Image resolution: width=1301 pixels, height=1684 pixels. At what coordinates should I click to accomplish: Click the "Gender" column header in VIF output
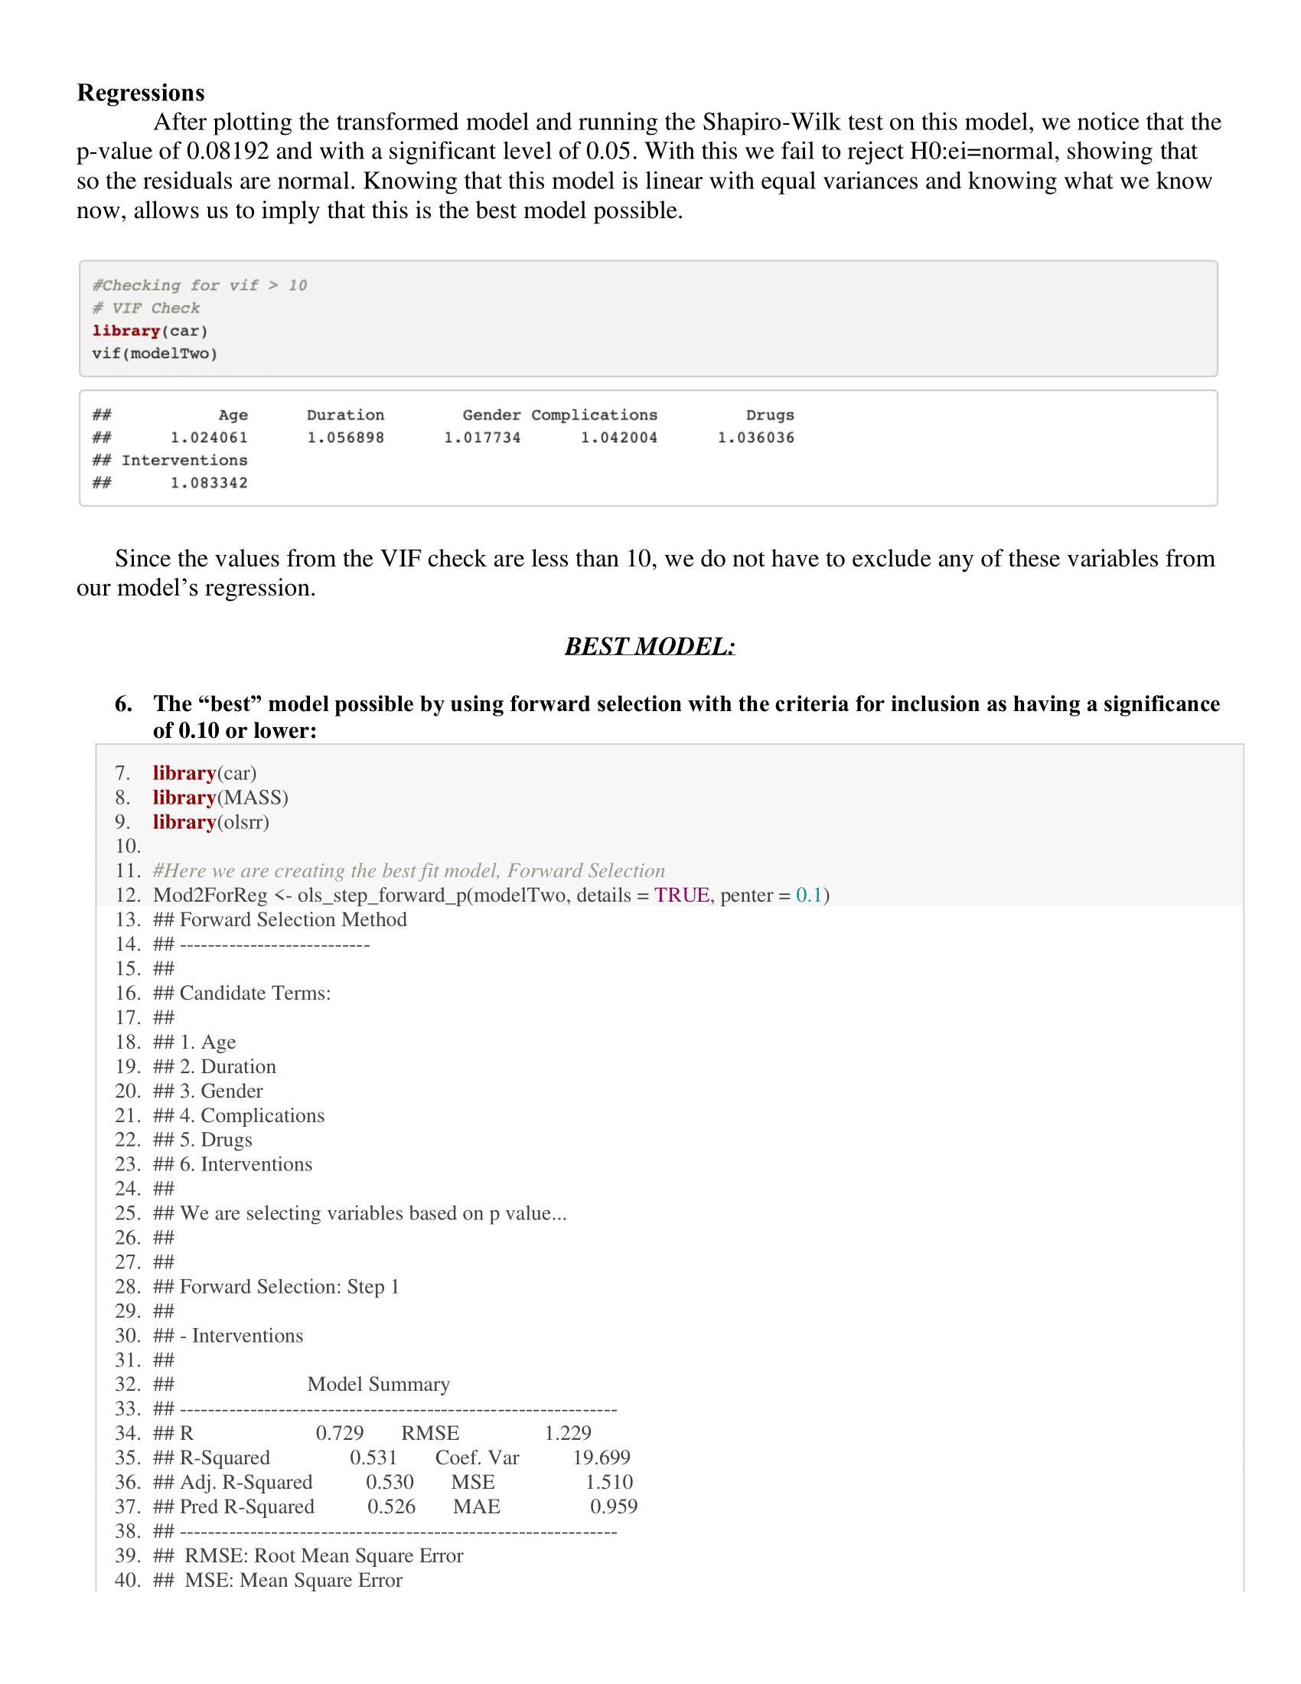coord(492,415)
